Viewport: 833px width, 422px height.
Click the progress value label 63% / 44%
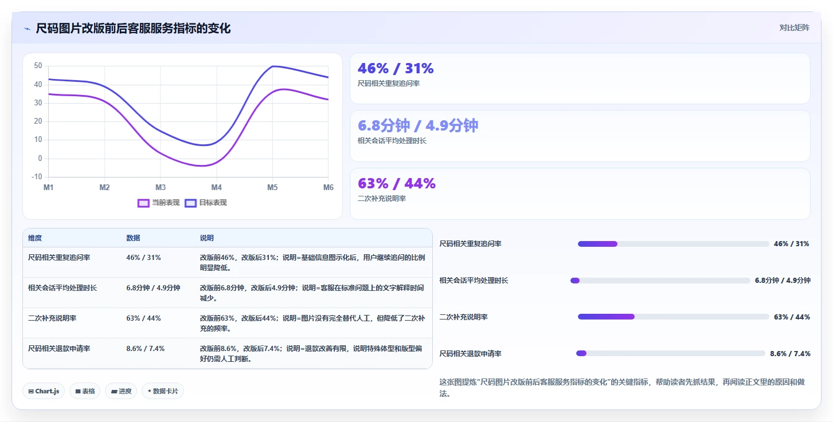[792, 317]
